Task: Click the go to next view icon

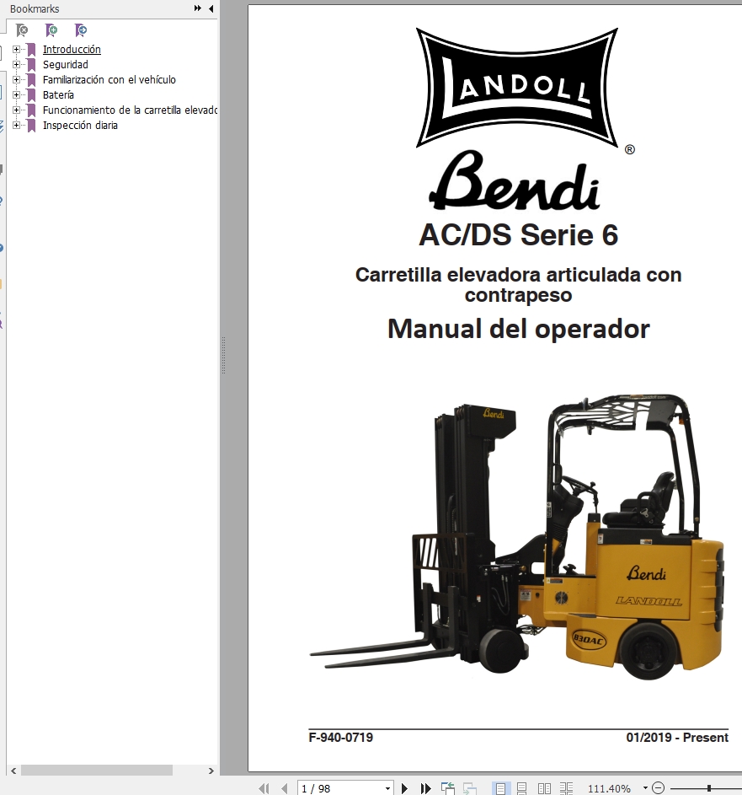Action: [469, 788]
